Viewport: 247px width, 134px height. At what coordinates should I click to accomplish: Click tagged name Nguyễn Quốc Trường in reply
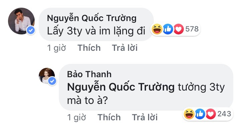point(121,87)
